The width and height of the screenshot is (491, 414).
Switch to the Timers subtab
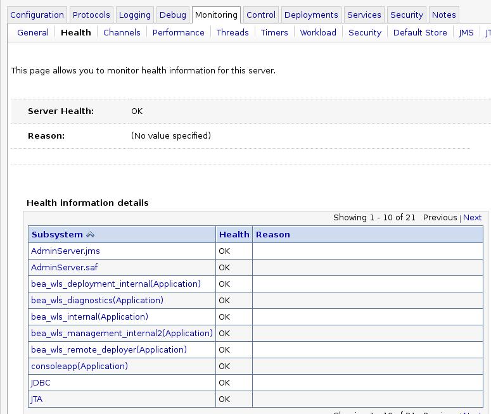tap(274, 32)
